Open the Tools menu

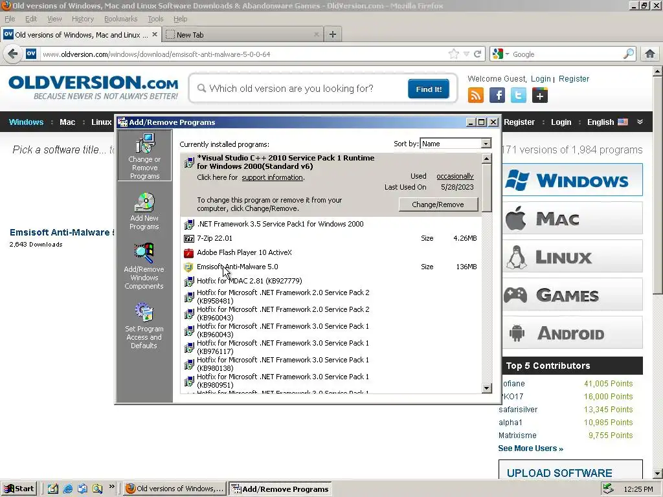[x=155, y=19]
